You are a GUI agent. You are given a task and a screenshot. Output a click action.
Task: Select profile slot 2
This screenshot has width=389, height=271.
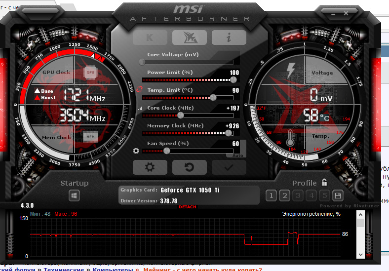pyautogui.click(x=284, y=196)
